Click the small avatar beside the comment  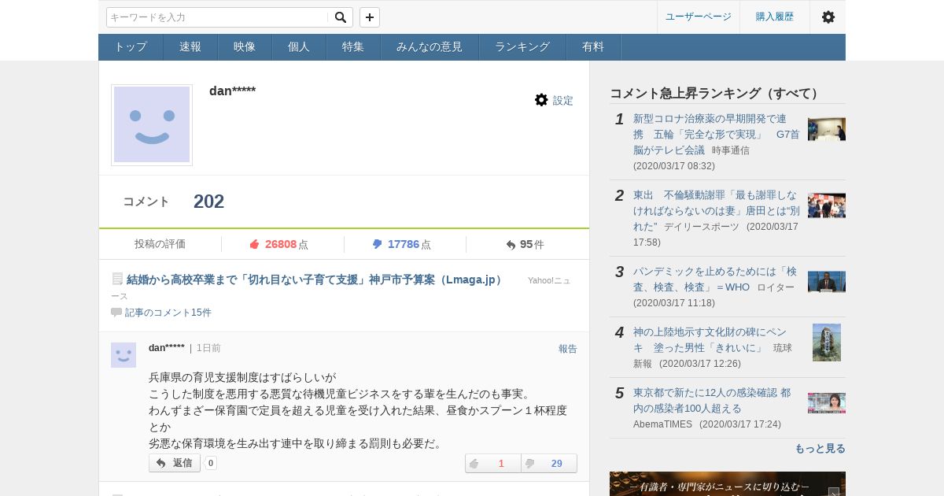tap(124, 355)
